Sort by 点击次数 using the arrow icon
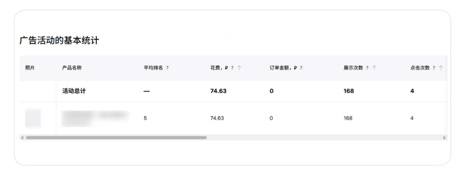The width and height of the screenshot is (465, 176). pyautogui.click(x=441, y=68)
